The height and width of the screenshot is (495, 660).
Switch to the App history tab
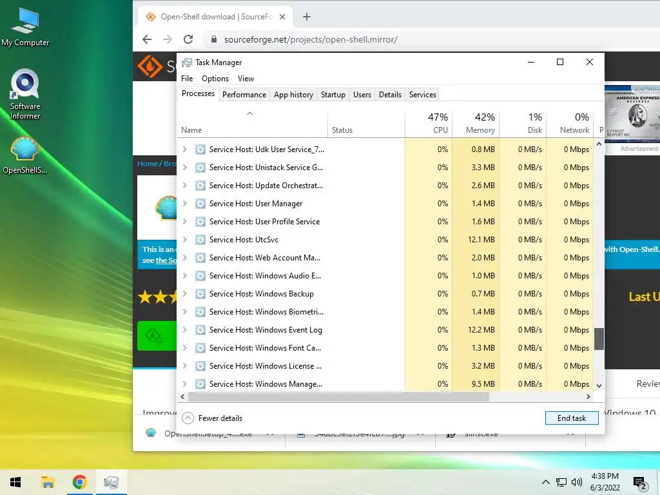(x=293, y=95)
